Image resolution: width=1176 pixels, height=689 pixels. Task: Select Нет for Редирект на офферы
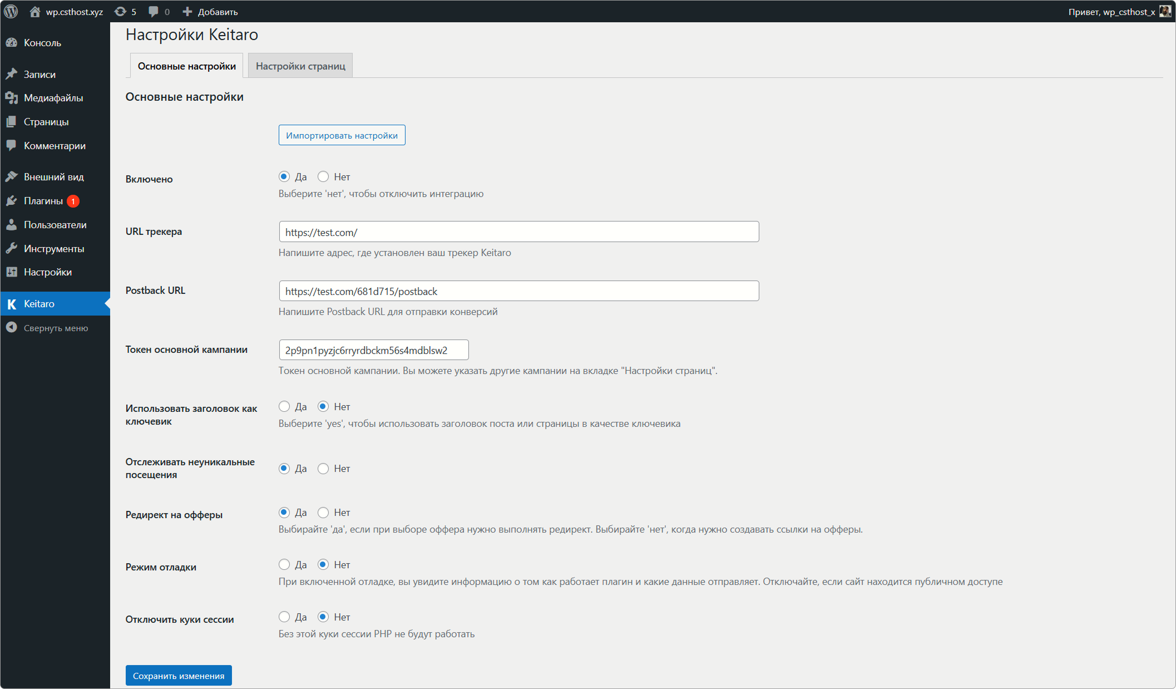tap(323, 513)
